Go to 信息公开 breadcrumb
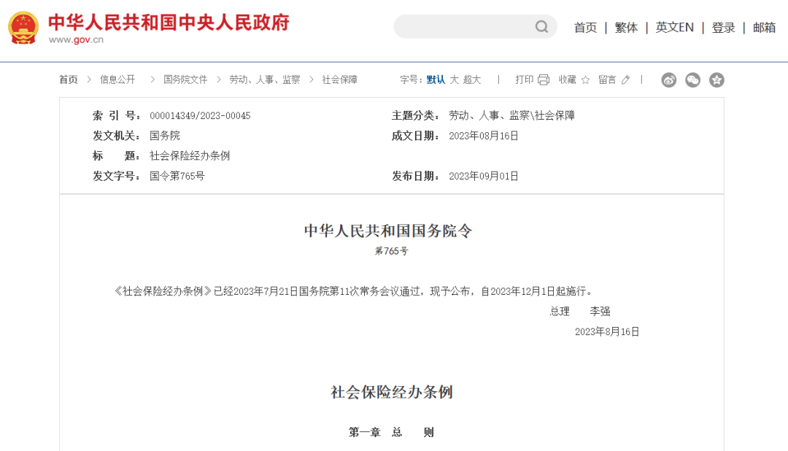 pyautogui.click(x=117, y=80)
